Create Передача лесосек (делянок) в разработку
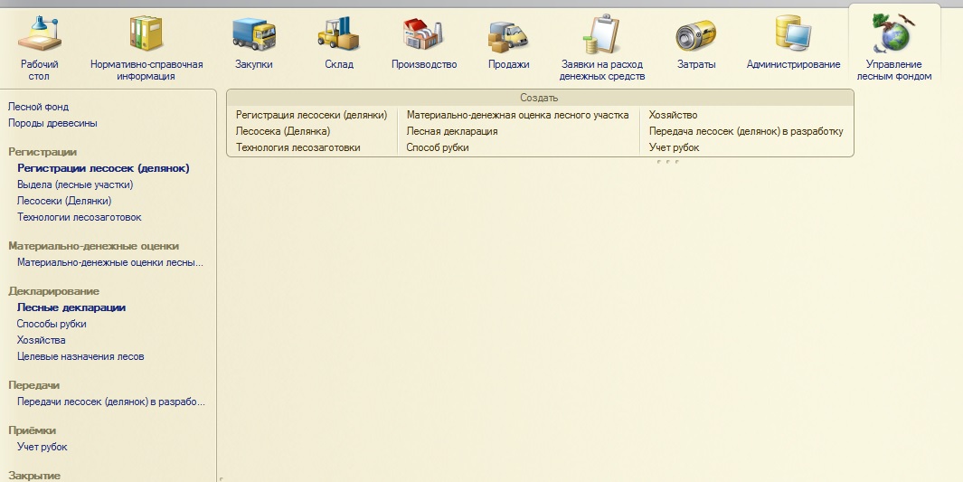Screen dimensions: 963x482 (746, 131)
